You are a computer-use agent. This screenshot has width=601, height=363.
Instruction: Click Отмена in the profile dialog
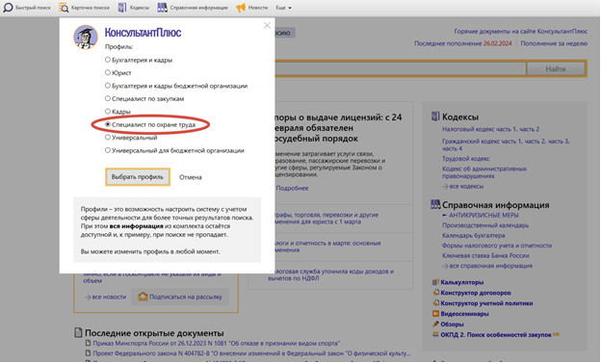pos(191,177)
